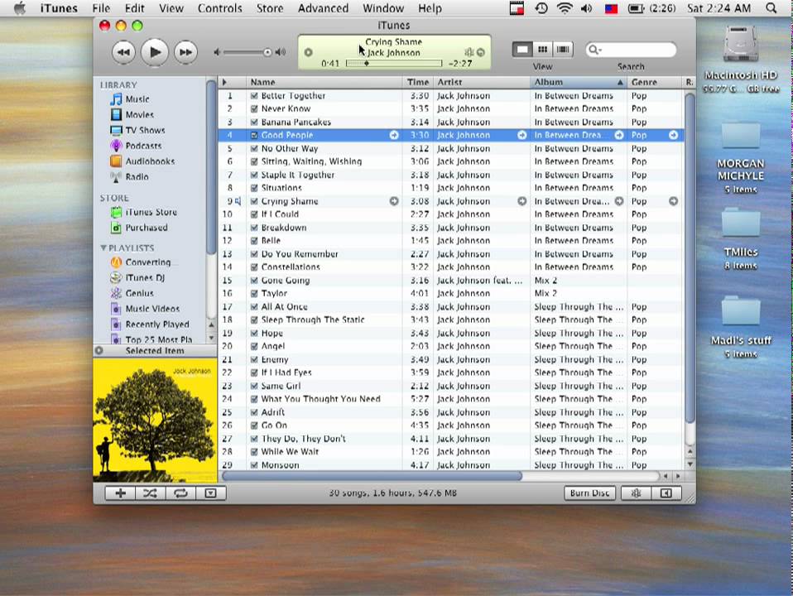This screenshot has height=596, width=793.
Task: Open Spotlight search
Action: click(x=771, y=8)
